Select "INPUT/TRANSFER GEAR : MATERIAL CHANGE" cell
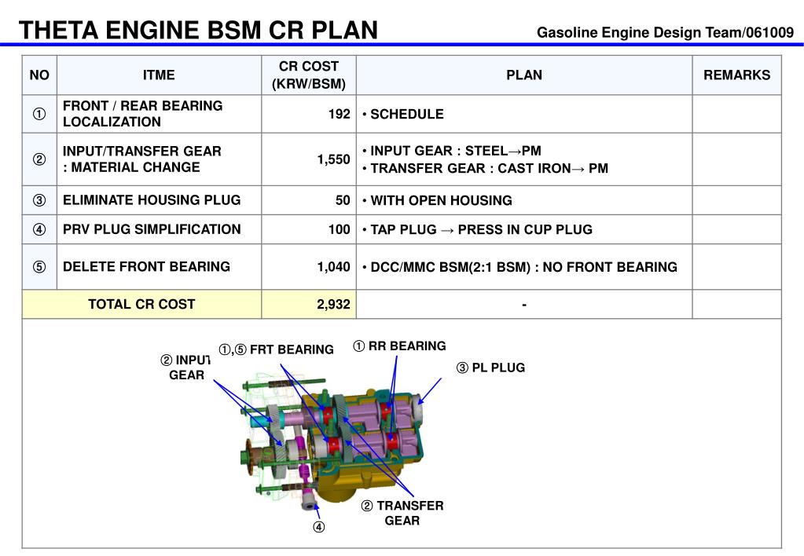 (x=159, y=159)
